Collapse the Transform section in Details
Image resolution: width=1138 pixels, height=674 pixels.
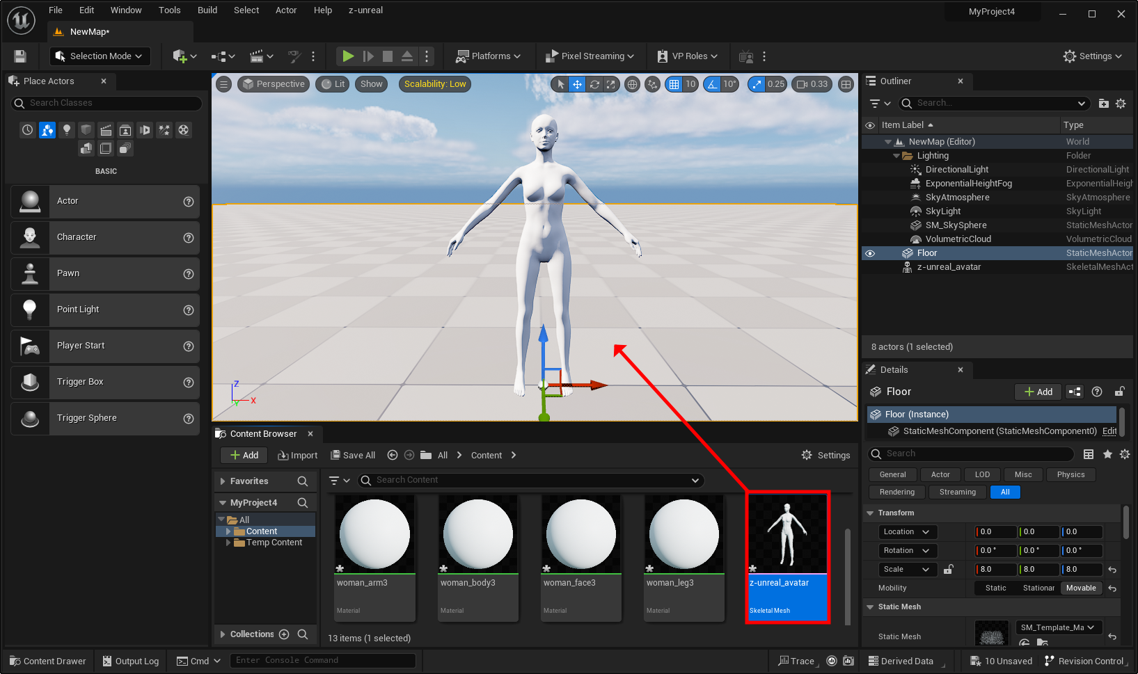tap(870, 513)
